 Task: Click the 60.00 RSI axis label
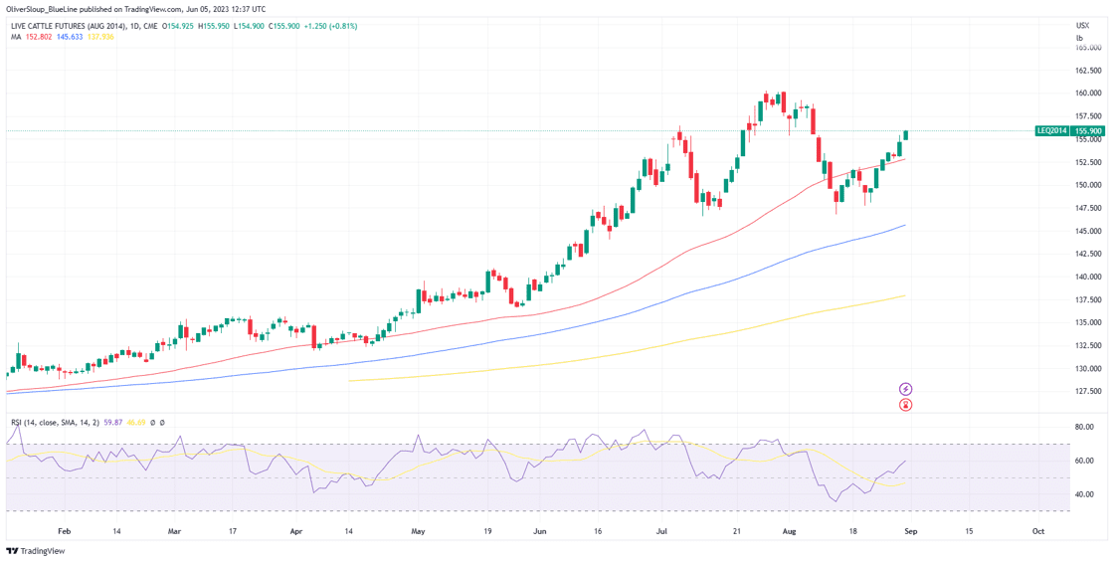pyautogui.click(x=1085, y=461)
